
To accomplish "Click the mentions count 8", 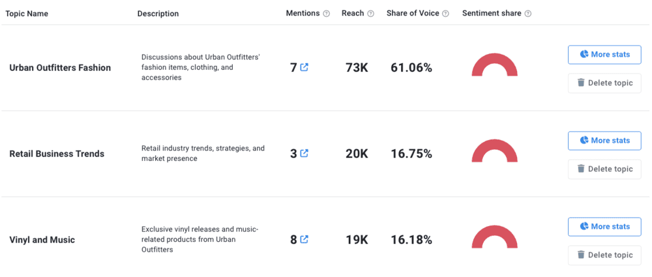I will click(x=293, y=240).
